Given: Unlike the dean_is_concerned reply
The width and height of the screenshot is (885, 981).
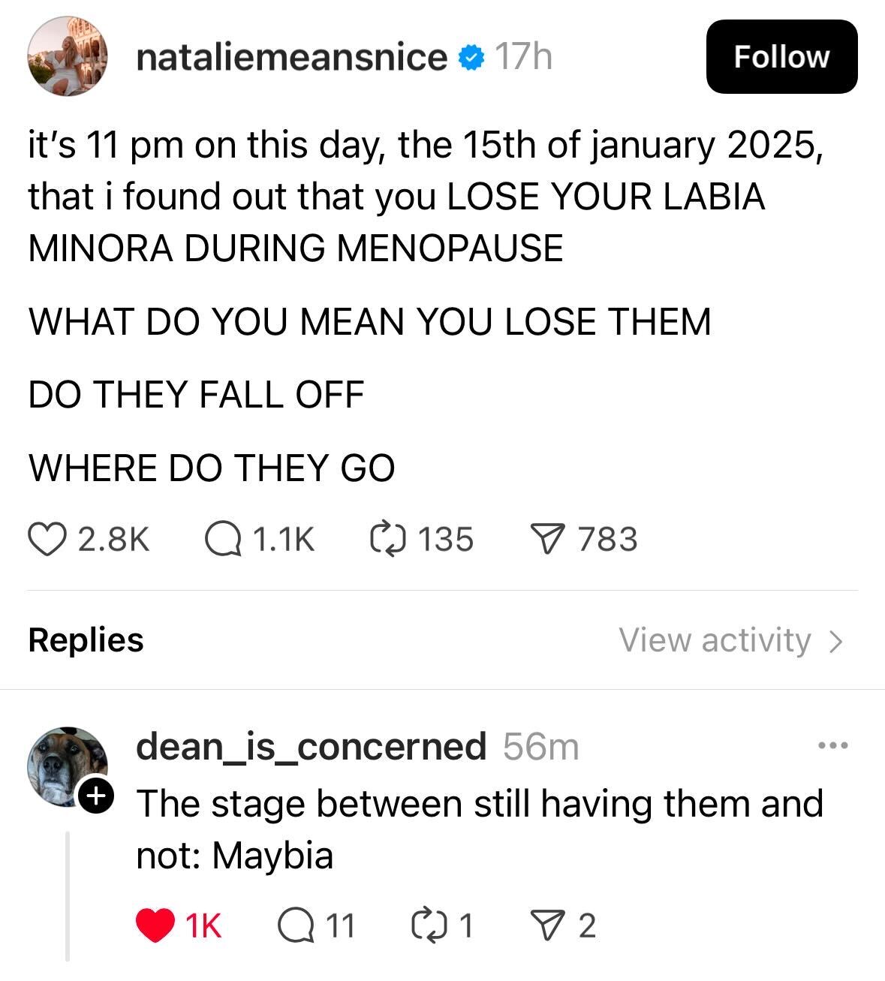Looking at the screenshot, I should point(154,925).
